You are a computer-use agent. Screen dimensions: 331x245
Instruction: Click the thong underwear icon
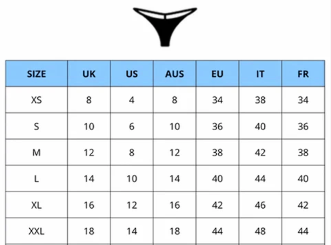(x=164, y=25)
